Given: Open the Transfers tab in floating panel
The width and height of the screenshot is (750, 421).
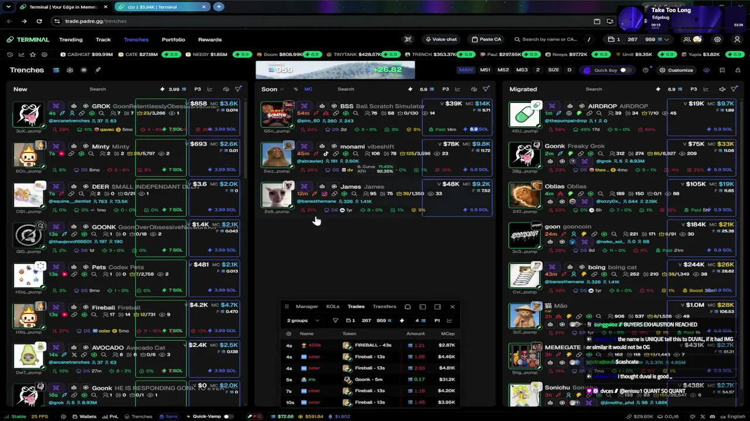Looking at the screenshot, I should 384,306.
